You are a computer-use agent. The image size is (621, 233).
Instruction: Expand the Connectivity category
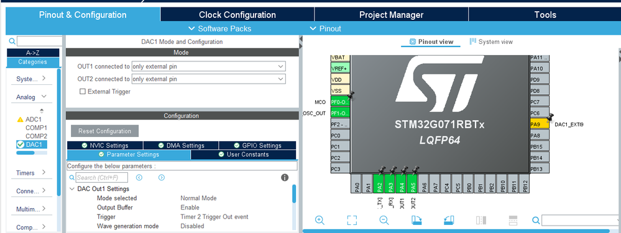tap(31, 191)
